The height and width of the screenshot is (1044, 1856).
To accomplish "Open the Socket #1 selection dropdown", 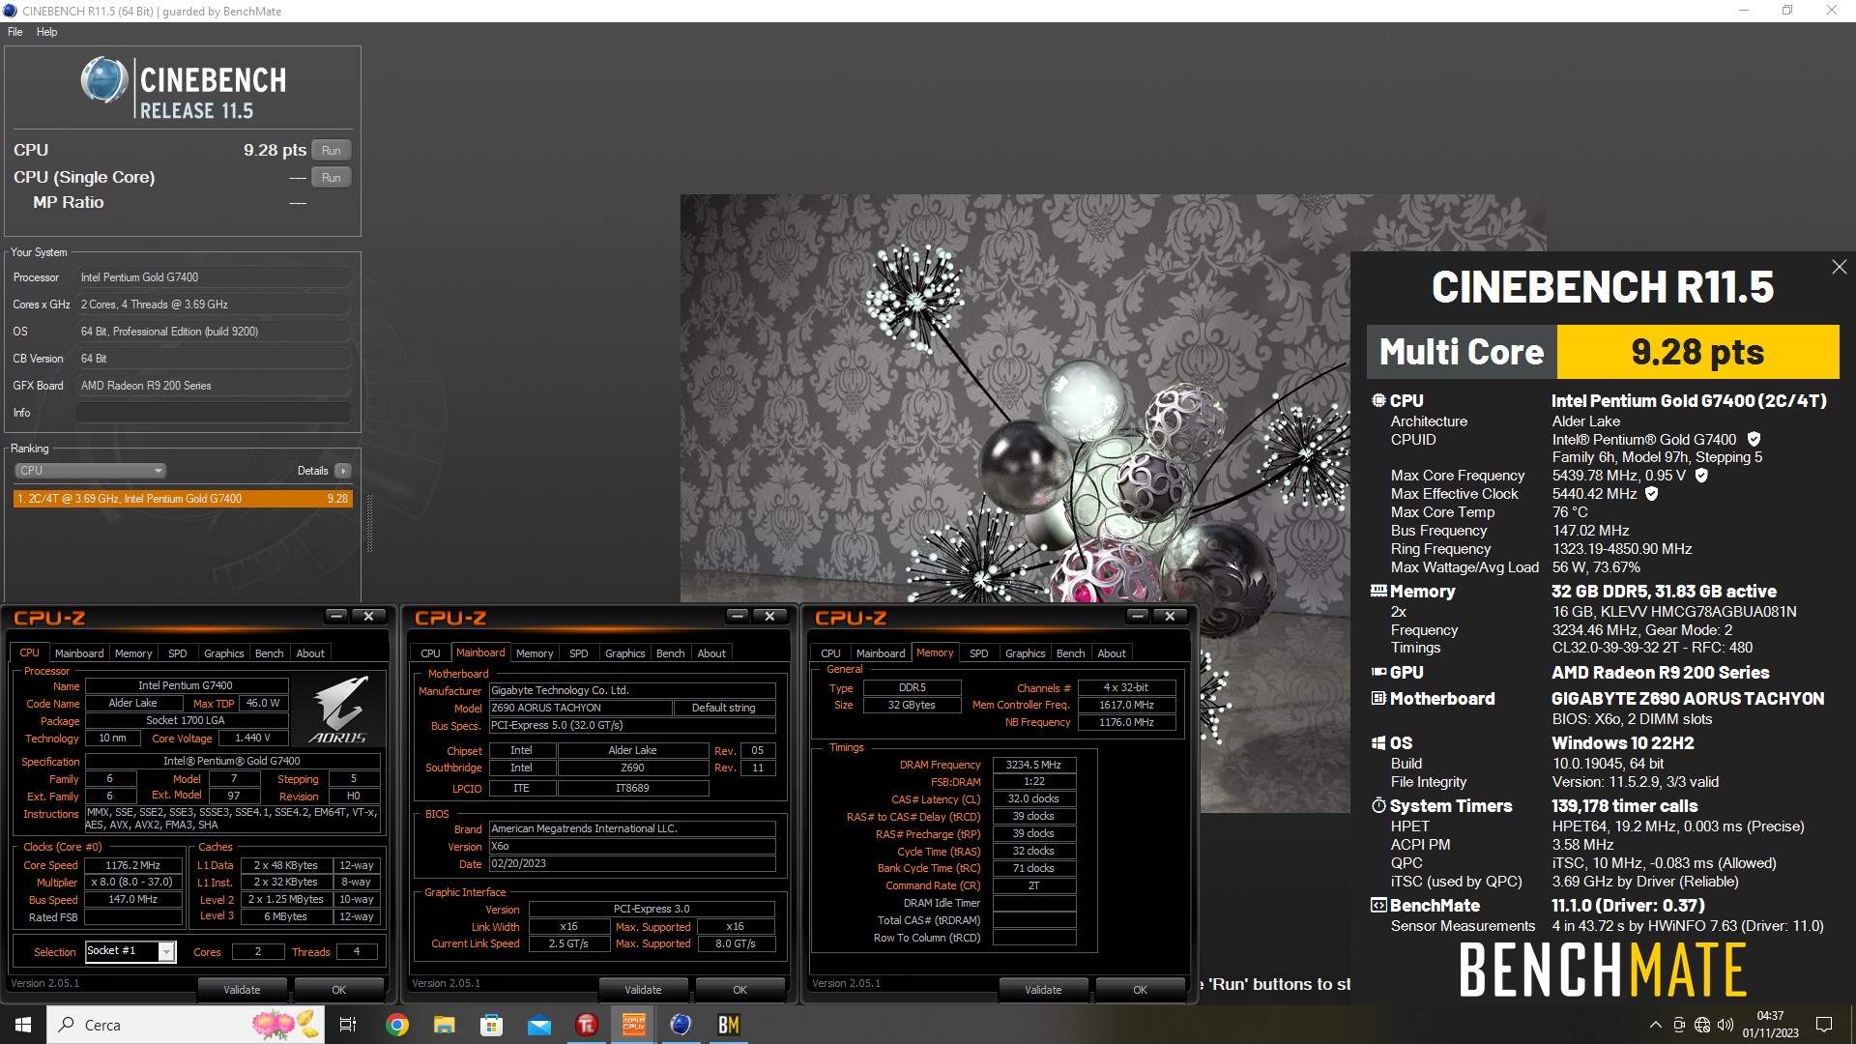I will point(166,952).
